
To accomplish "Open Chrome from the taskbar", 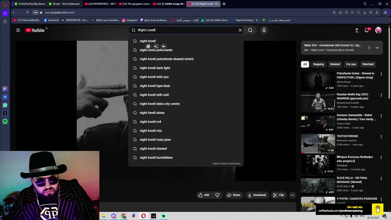I will tap(123, 216).
